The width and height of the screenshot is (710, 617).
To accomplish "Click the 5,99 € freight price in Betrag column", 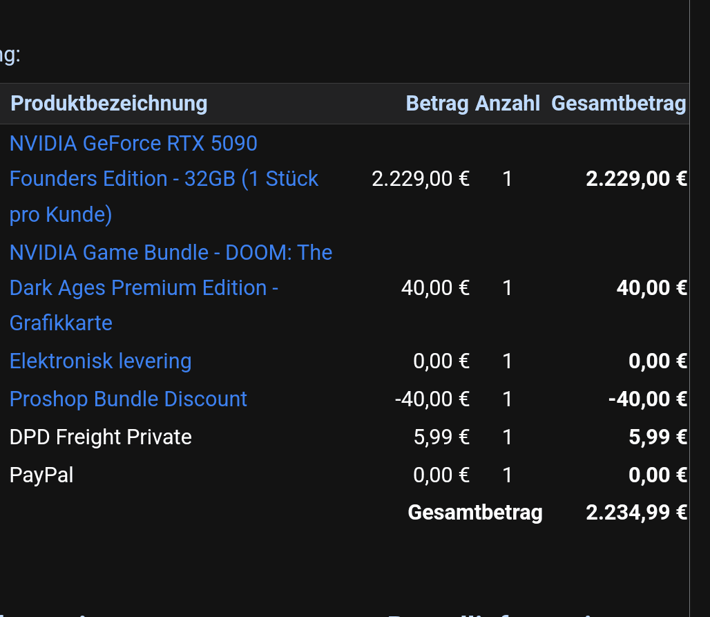I will [441, 437].
